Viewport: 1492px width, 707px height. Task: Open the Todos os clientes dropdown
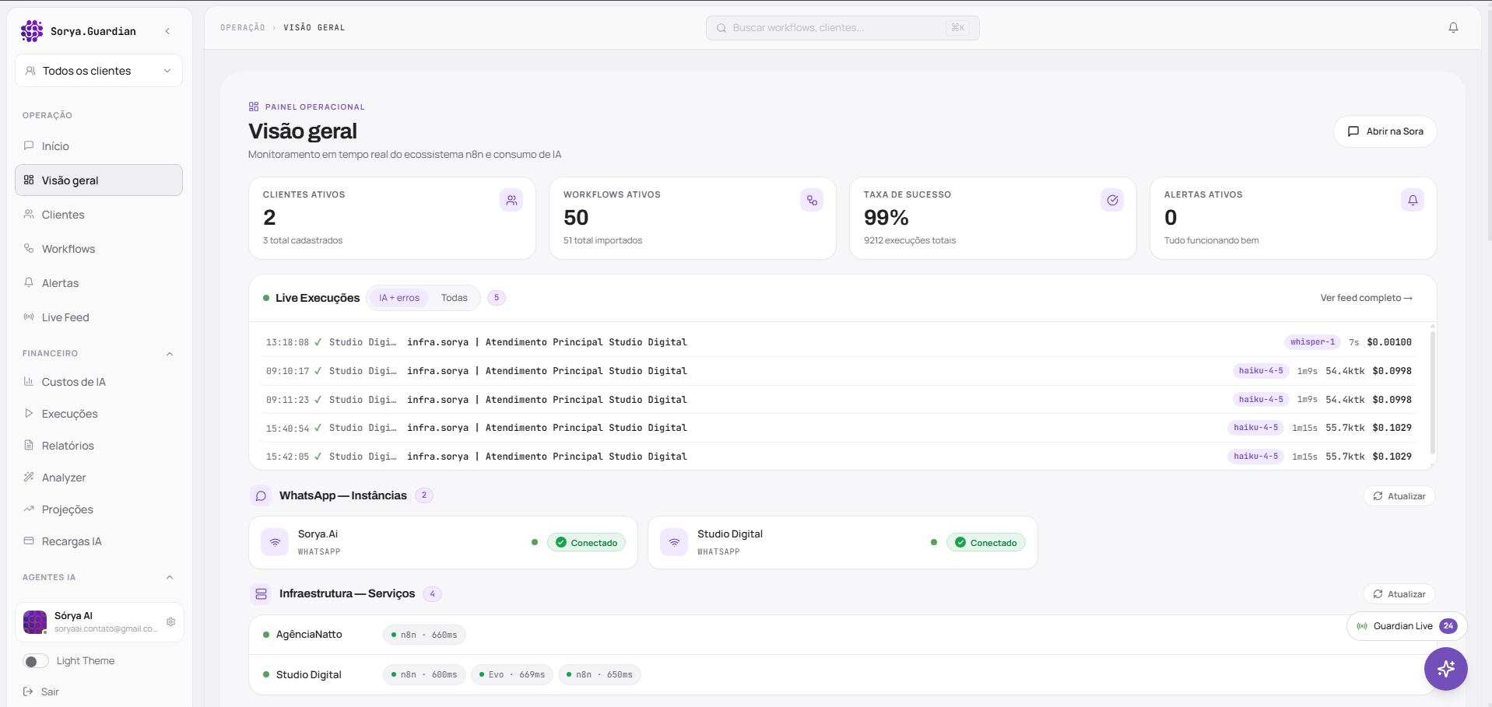point(99,71)
